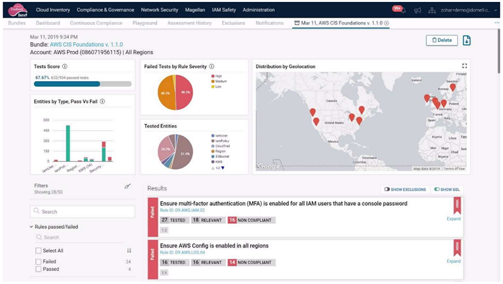Click the map pin over Ireland
Screen dimensions: 503x284
click(427, 98)
